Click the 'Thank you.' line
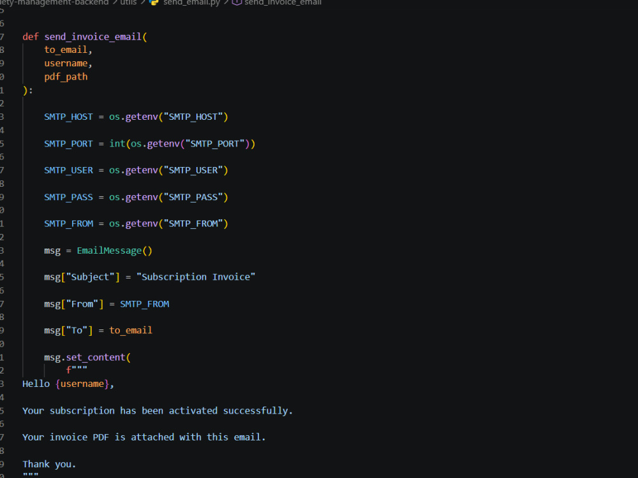Screen dimensions: 638x478 pos(49,464)
